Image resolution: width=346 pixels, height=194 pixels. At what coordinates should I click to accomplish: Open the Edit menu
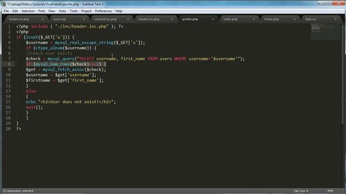coord(15,11)
